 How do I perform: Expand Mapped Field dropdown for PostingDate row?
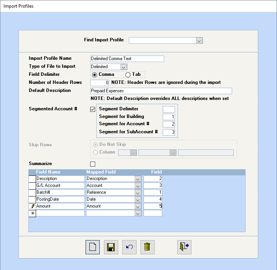138,199
